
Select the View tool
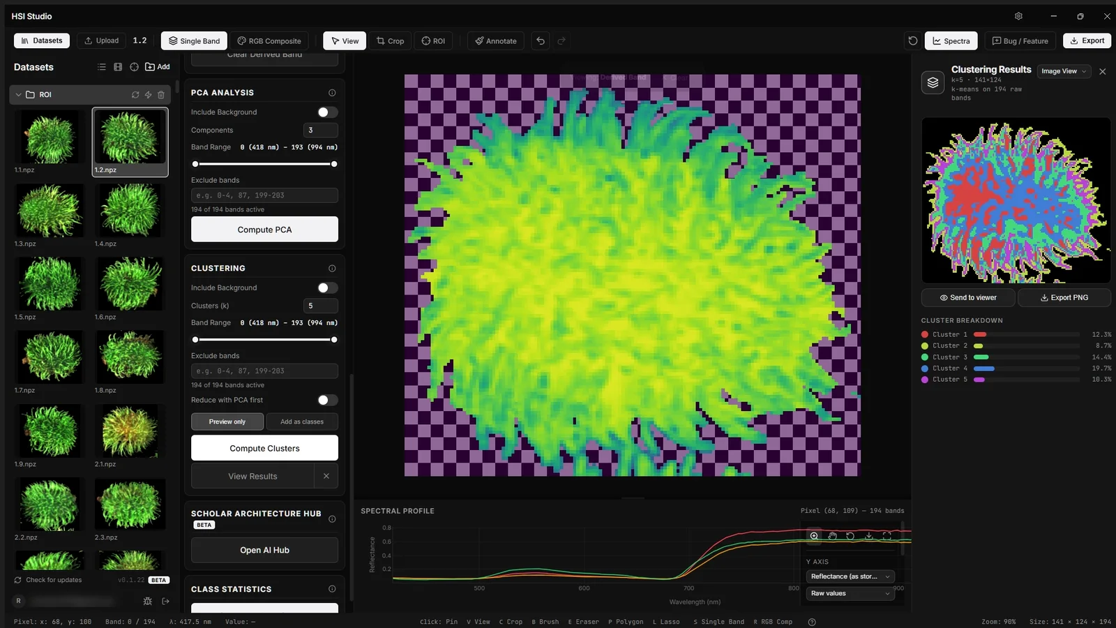click(x=345, y=40)
